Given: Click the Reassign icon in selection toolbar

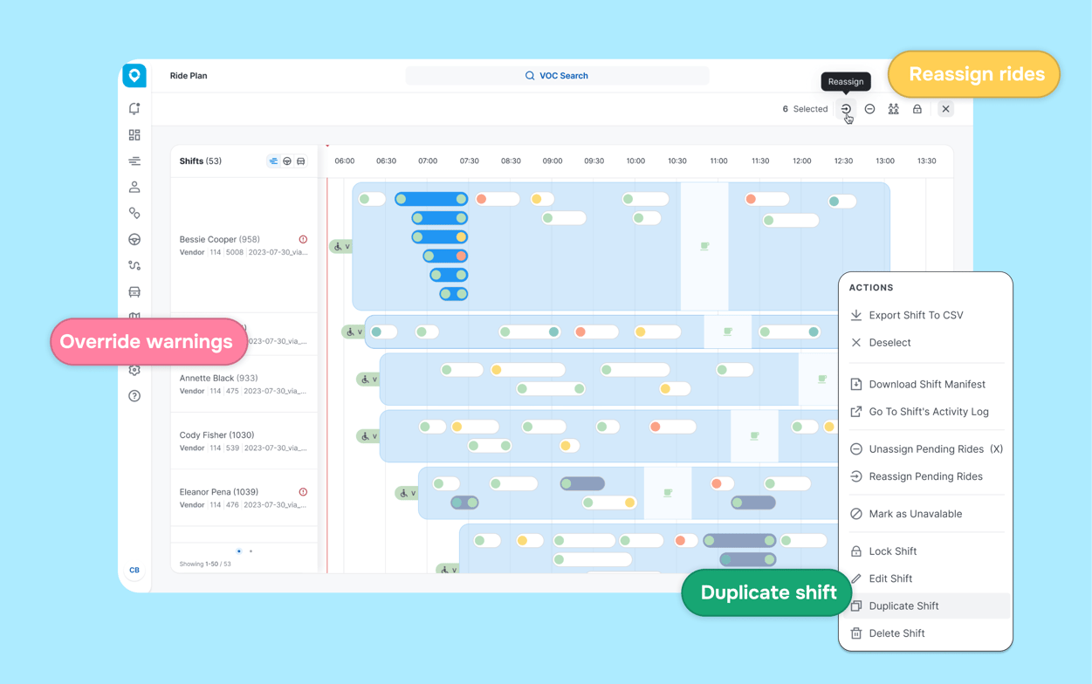Looking at the screenshot, I should (846, 109).
